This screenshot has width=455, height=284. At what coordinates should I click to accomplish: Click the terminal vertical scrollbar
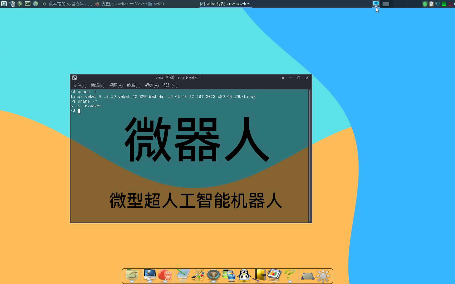click(x=310, y=156)
